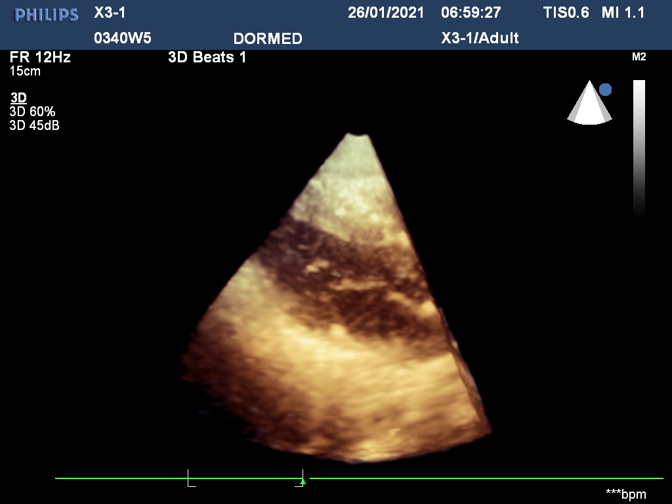Select the M2 gray map label
Viewport: 672px width, 504px height.
point(639,57)
